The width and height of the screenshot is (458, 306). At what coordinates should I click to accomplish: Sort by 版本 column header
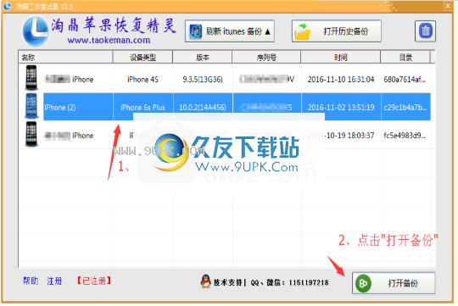(x=203, y=58)
